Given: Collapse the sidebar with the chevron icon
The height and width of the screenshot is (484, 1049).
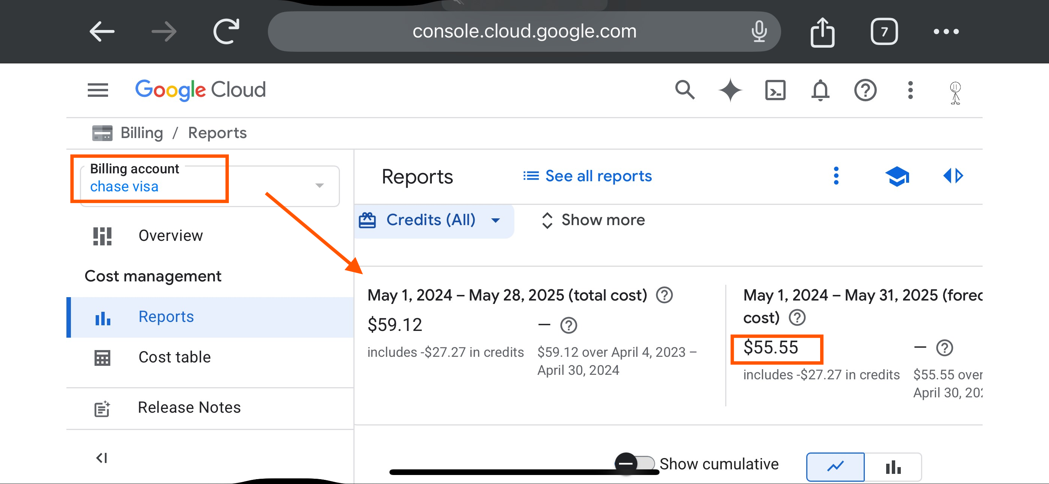Looking at the screenshot, I should point(101,458).
